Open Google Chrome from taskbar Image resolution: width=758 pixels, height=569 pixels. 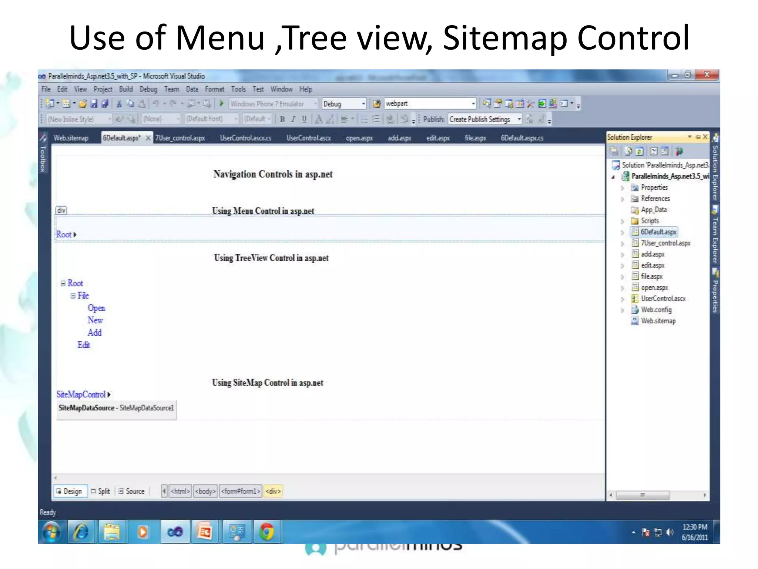[266, 532]
